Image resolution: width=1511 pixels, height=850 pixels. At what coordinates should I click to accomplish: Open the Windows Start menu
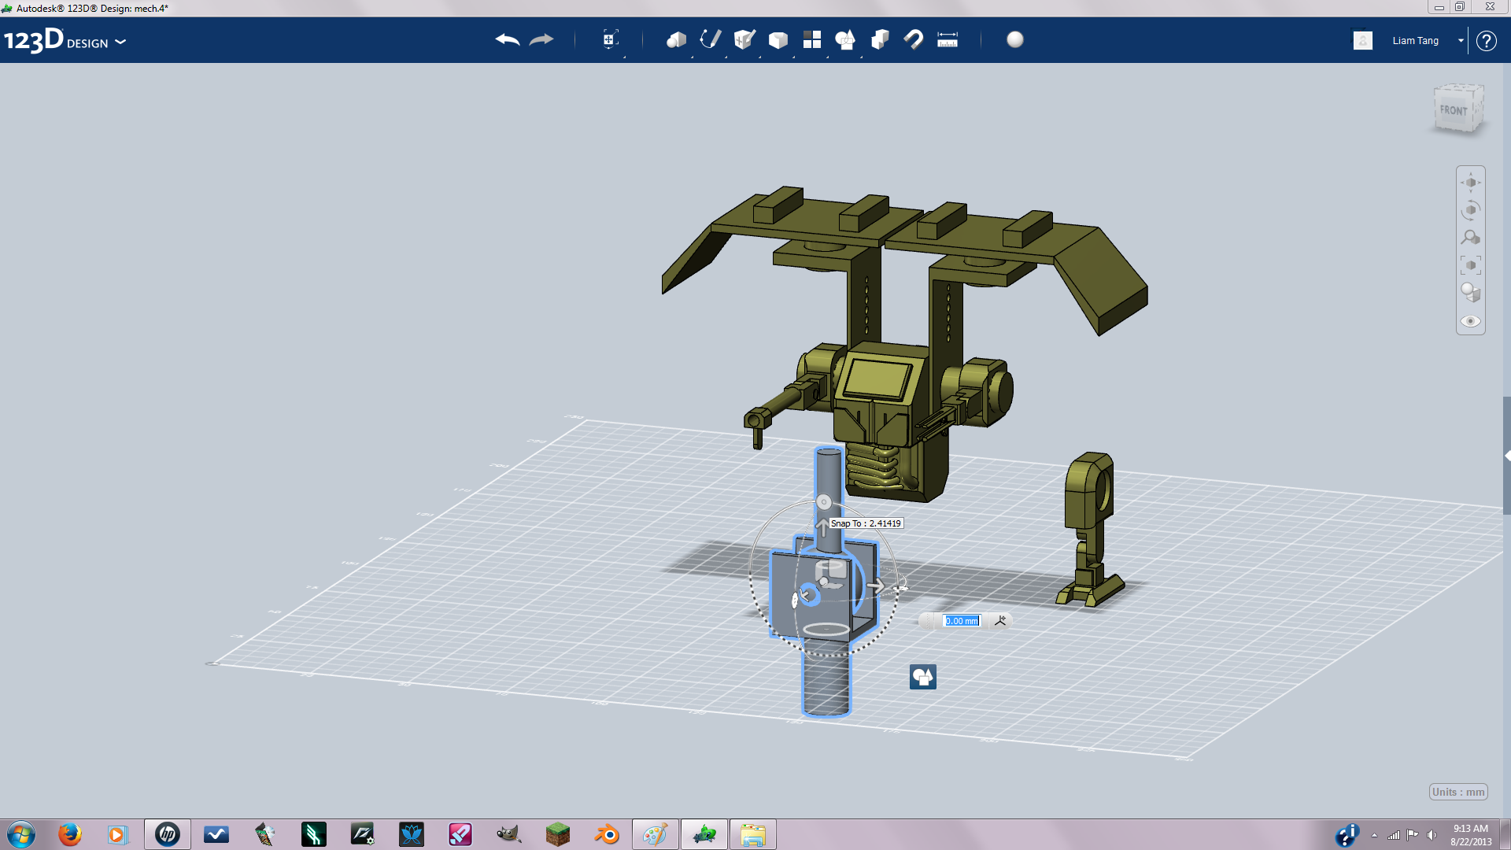[21, 834]
